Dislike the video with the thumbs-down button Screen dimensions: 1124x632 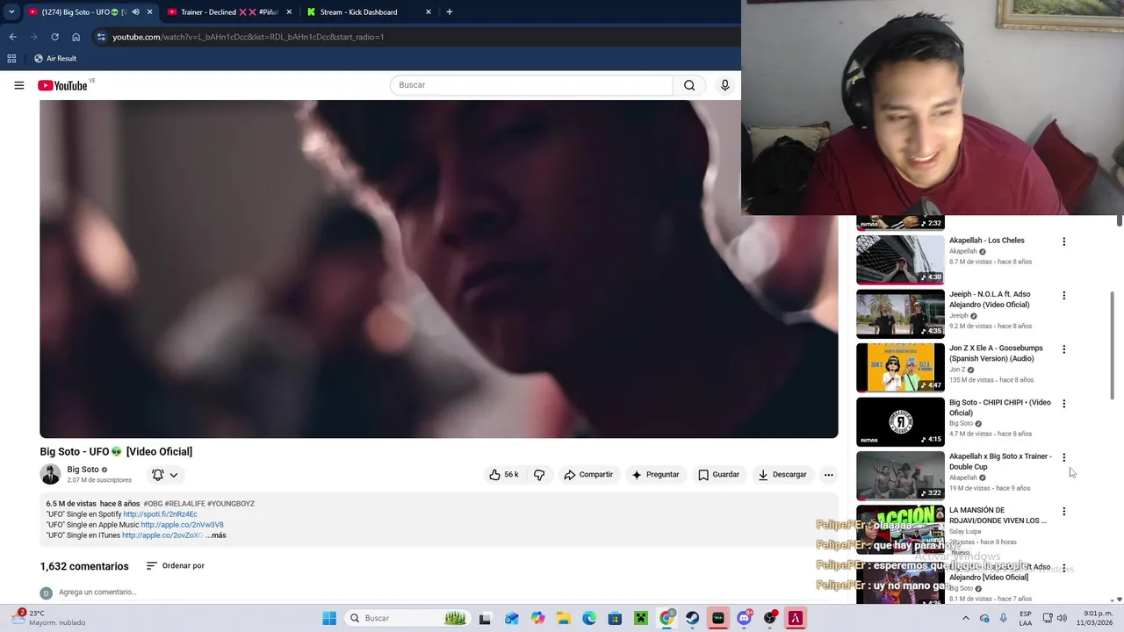coord(539,475)
